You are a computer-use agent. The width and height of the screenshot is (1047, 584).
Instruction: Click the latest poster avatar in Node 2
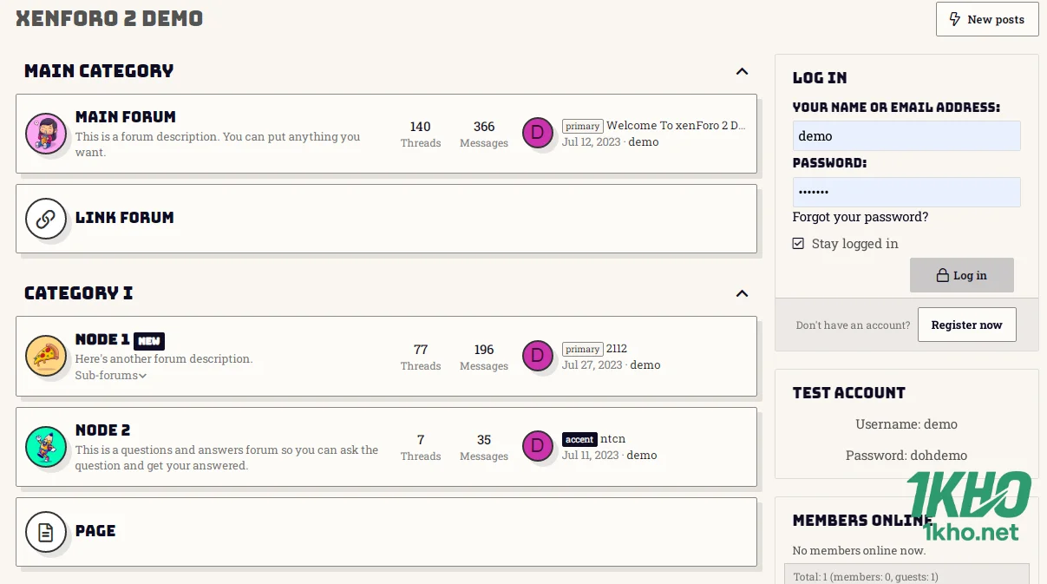click(x=538, y=446)
